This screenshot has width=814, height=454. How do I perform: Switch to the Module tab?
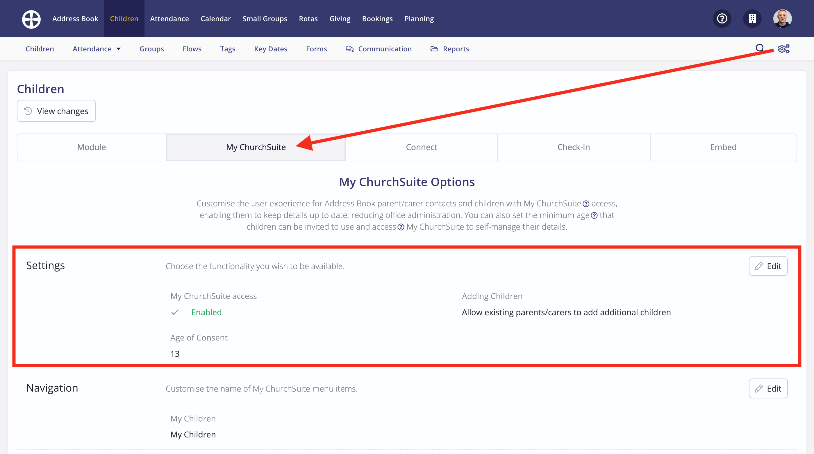(92, 147)
